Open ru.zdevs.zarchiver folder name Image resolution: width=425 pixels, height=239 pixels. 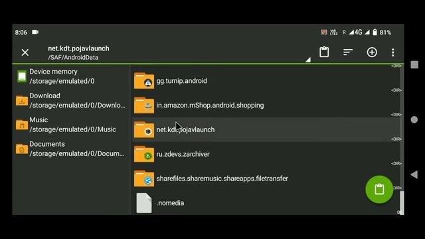183,154
